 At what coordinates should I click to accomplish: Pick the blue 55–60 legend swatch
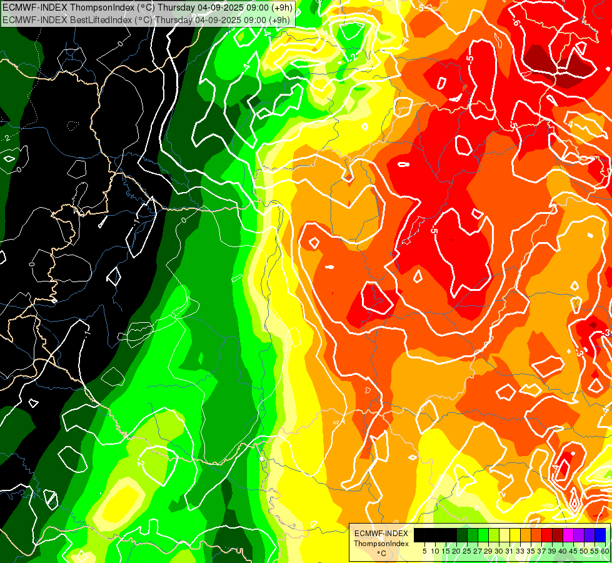[x=600, y=535]
